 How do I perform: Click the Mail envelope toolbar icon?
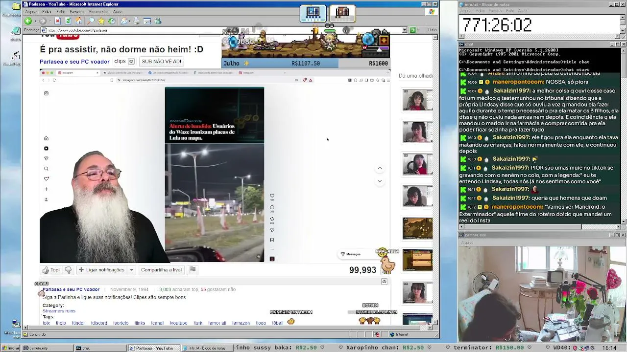point(124,21)
